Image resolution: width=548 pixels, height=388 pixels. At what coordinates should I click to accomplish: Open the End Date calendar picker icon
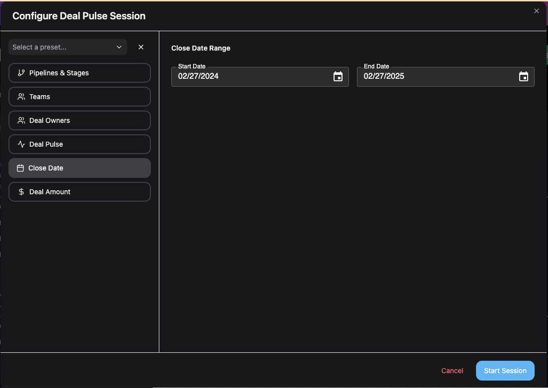click(524, 76)
